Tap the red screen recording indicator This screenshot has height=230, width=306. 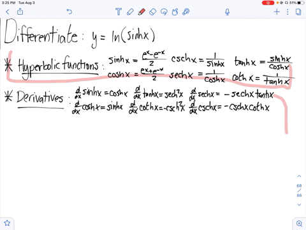[x=268, y=3]
